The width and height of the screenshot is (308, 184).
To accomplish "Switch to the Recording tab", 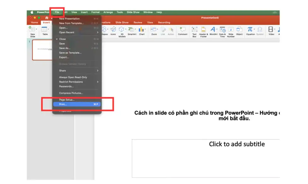I will tap(164, 22).
